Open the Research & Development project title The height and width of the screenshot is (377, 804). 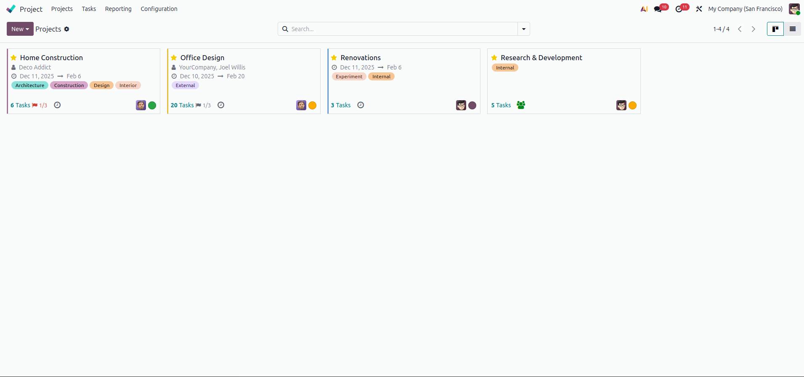pyautogui.click(x=541, y=58)
